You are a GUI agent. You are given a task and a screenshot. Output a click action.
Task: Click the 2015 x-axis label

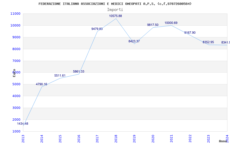[x=60, y=139]
